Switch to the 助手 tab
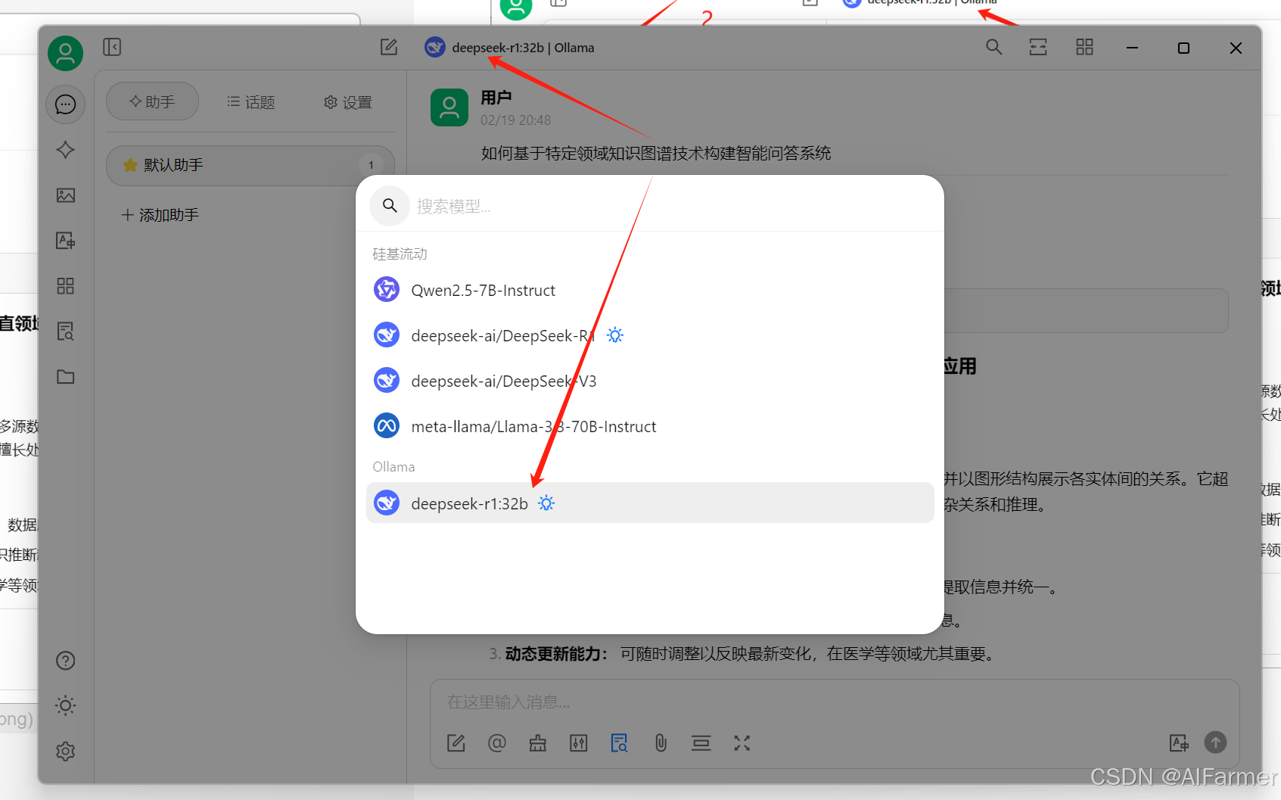This screenshot has width=1281, height=800. pyautogui.click(x=152, y=101)
